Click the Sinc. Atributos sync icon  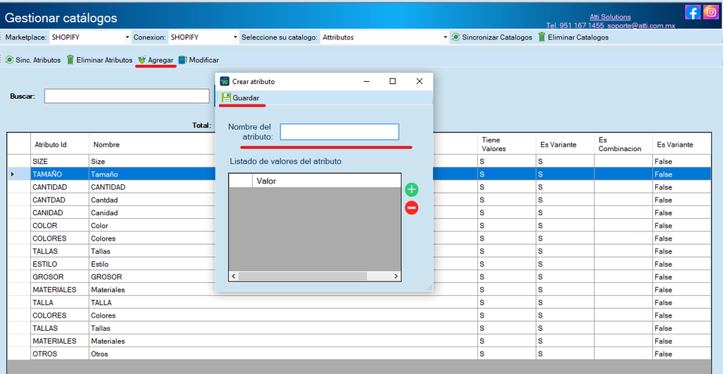point(9,60)
